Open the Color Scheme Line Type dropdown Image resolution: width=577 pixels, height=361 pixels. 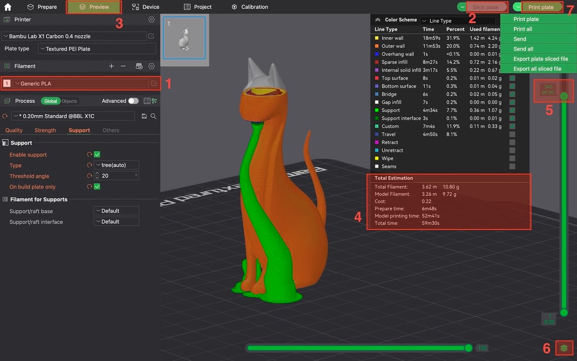click(457, 21)
